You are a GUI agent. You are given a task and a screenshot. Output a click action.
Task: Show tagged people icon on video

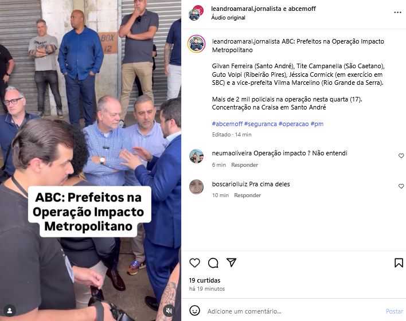tap(10, 310)
